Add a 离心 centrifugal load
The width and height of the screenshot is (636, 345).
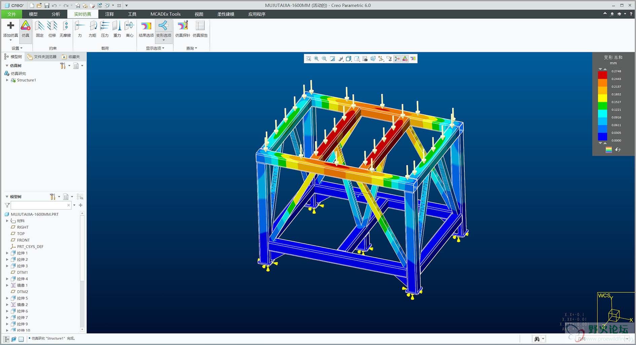tap(130, 29)
